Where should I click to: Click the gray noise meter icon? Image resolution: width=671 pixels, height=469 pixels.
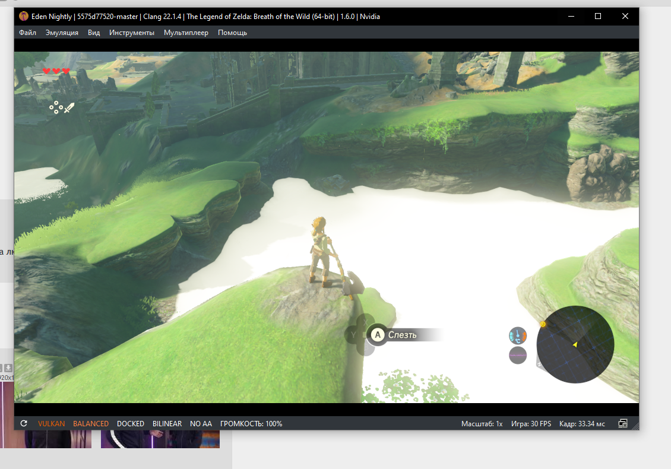pos(518,355)
